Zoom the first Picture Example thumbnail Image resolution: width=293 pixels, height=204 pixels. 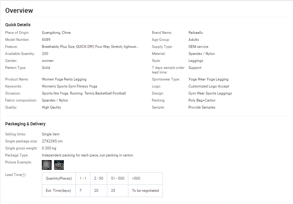[x=46, y=165]
